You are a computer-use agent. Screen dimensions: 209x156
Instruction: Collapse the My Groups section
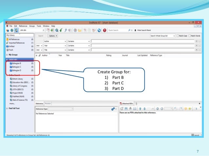[x=7, y=55]
